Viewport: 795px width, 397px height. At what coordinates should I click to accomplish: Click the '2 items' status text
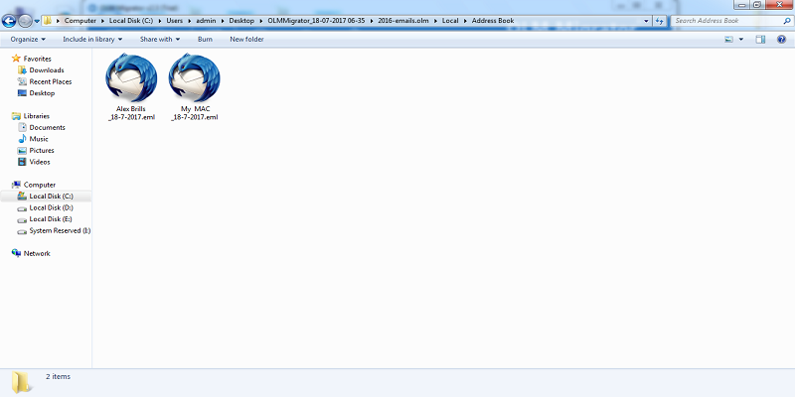(58, 377)
